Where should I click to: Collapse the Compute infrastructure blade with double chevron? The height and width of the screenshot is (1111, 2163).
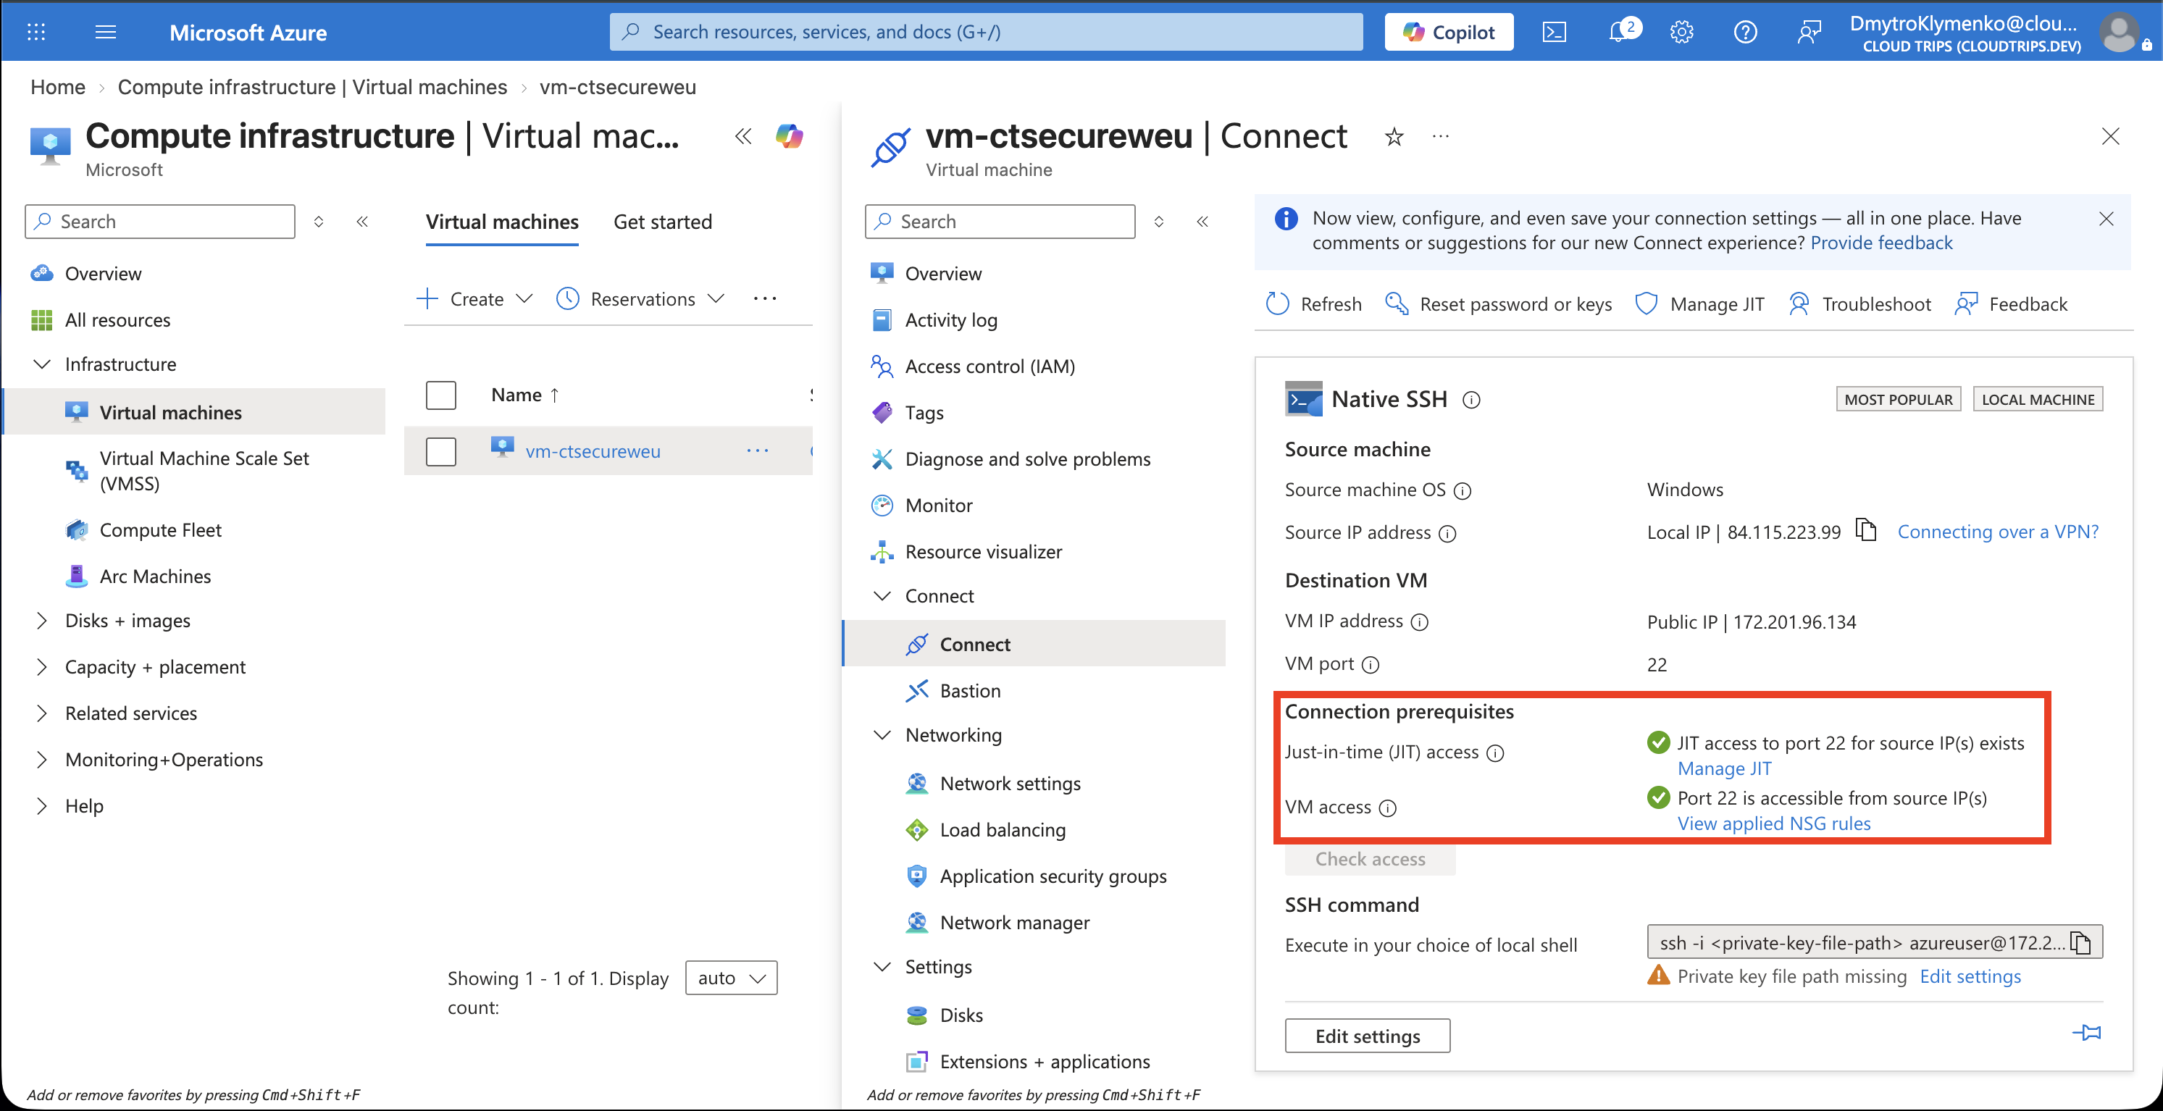(x=743, y=136)
